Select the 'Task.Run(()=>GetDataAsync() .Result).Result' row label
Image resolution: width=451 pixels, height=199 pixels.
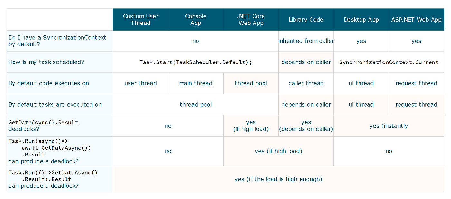(x=60, y=179)
